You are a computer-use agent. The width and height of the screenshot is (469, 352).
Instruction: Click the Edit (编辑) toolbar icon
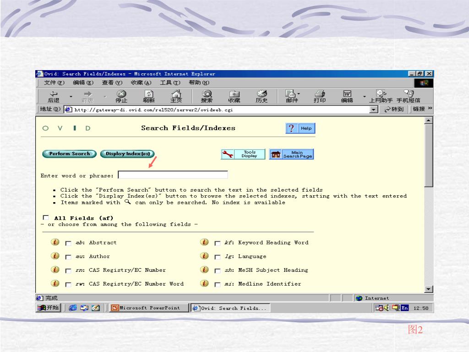[347, 96]
